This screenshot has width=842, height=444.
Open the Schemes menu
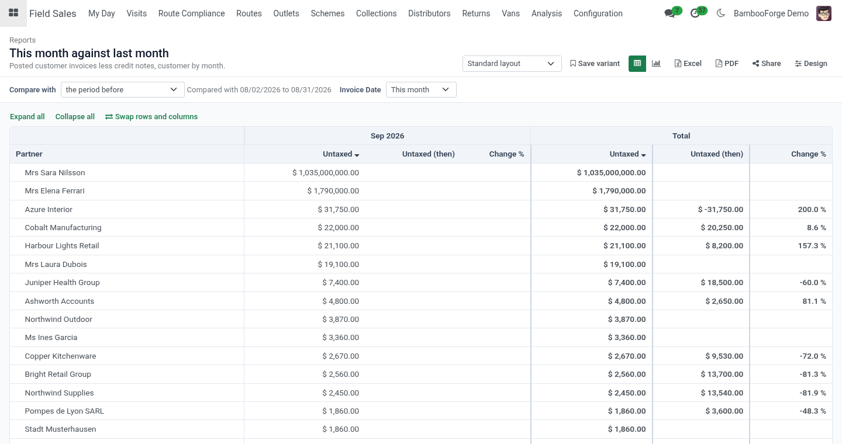tap(327, 13)
